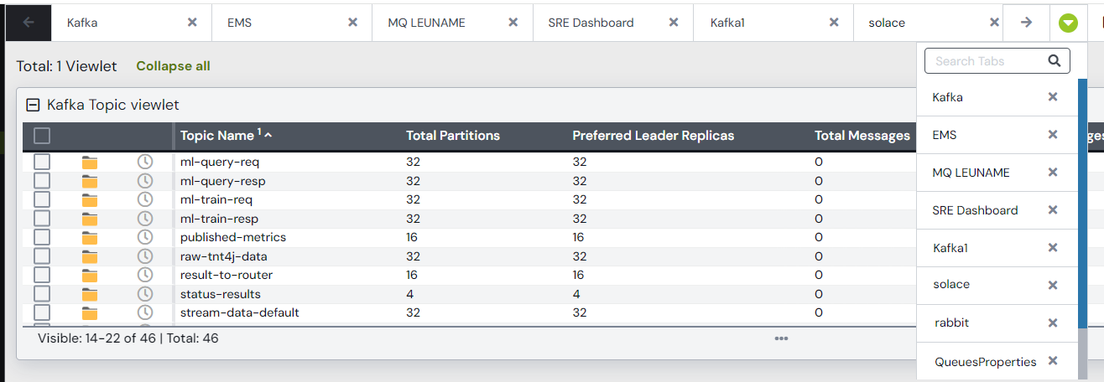Open the viewlet options ellipsis menu
The height and width of the screenshot is (382, 1104).
click(x=781, y=338)
